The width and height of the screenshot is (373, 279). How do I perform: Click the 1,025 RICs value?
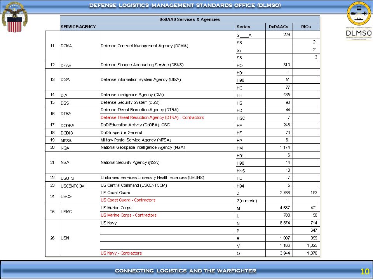point(312,245)
